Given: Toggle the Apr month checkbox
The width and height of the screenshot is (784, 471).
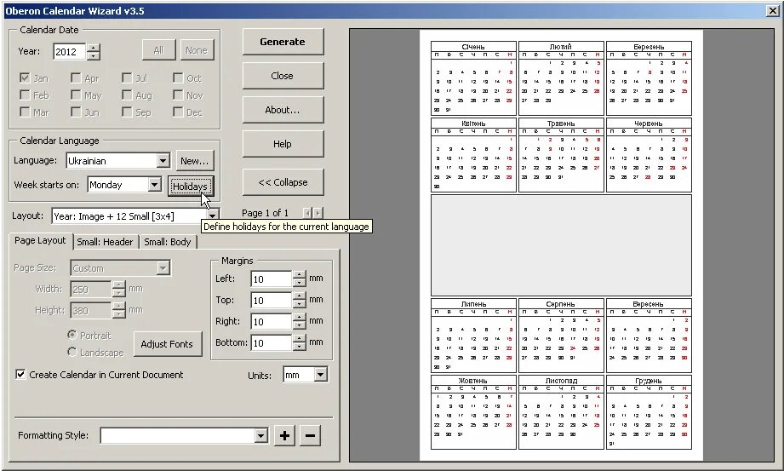Looking at the screenshot, I should pos(76,78).
